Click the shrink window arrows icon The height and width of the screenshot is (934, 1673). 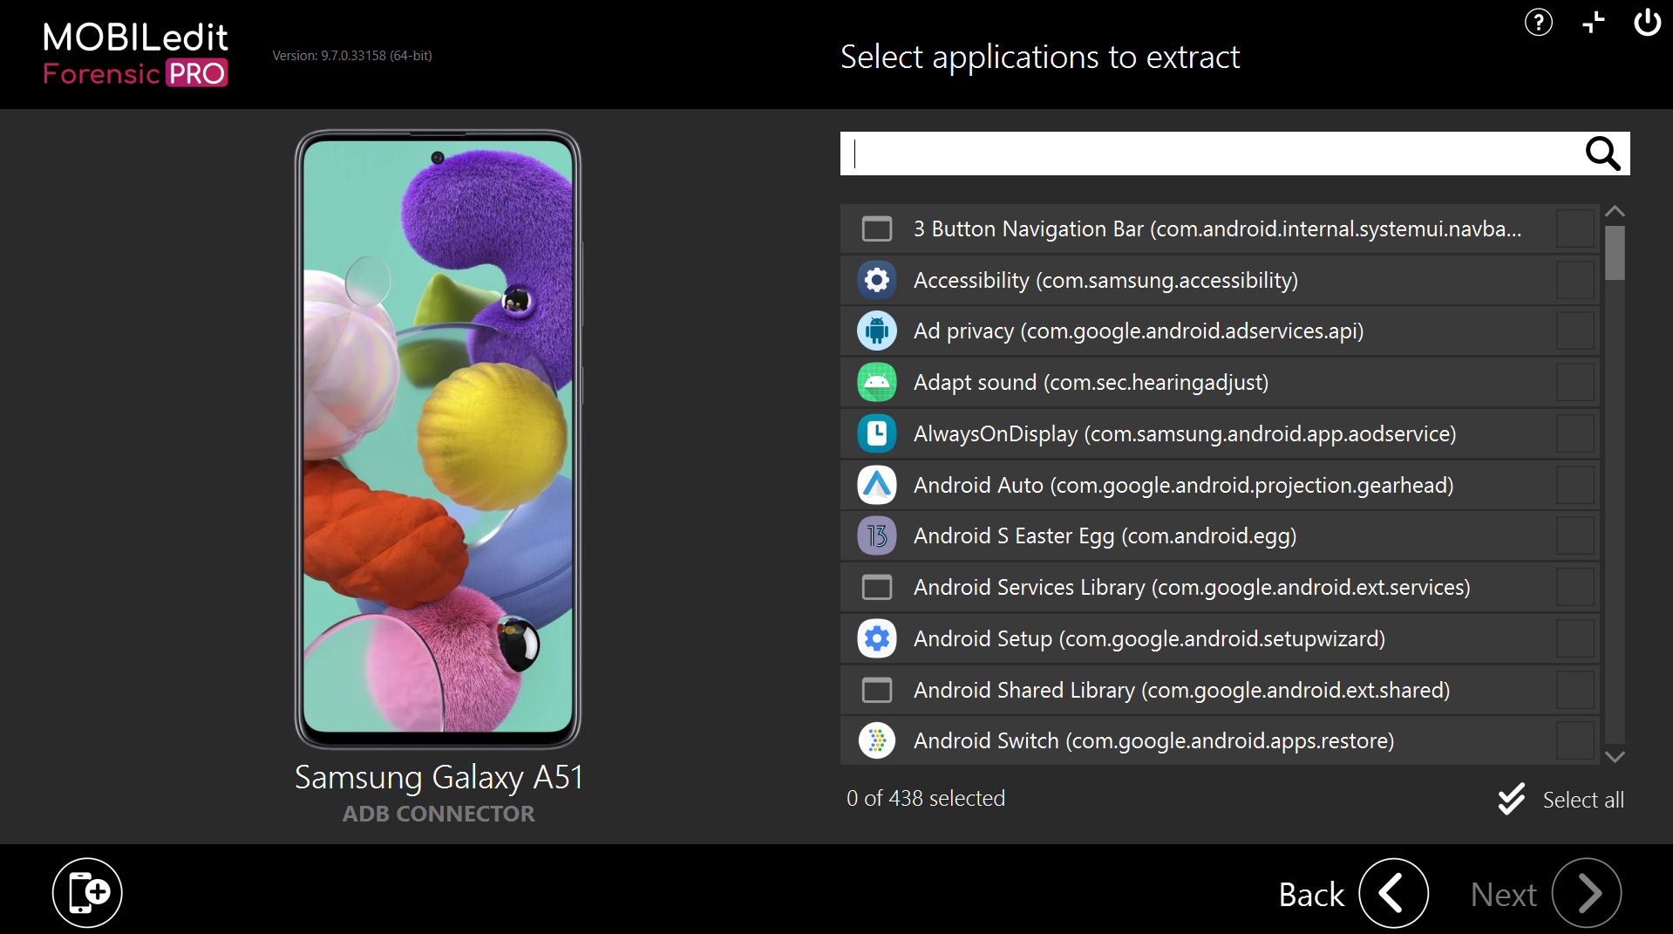tap(1593, 23)
